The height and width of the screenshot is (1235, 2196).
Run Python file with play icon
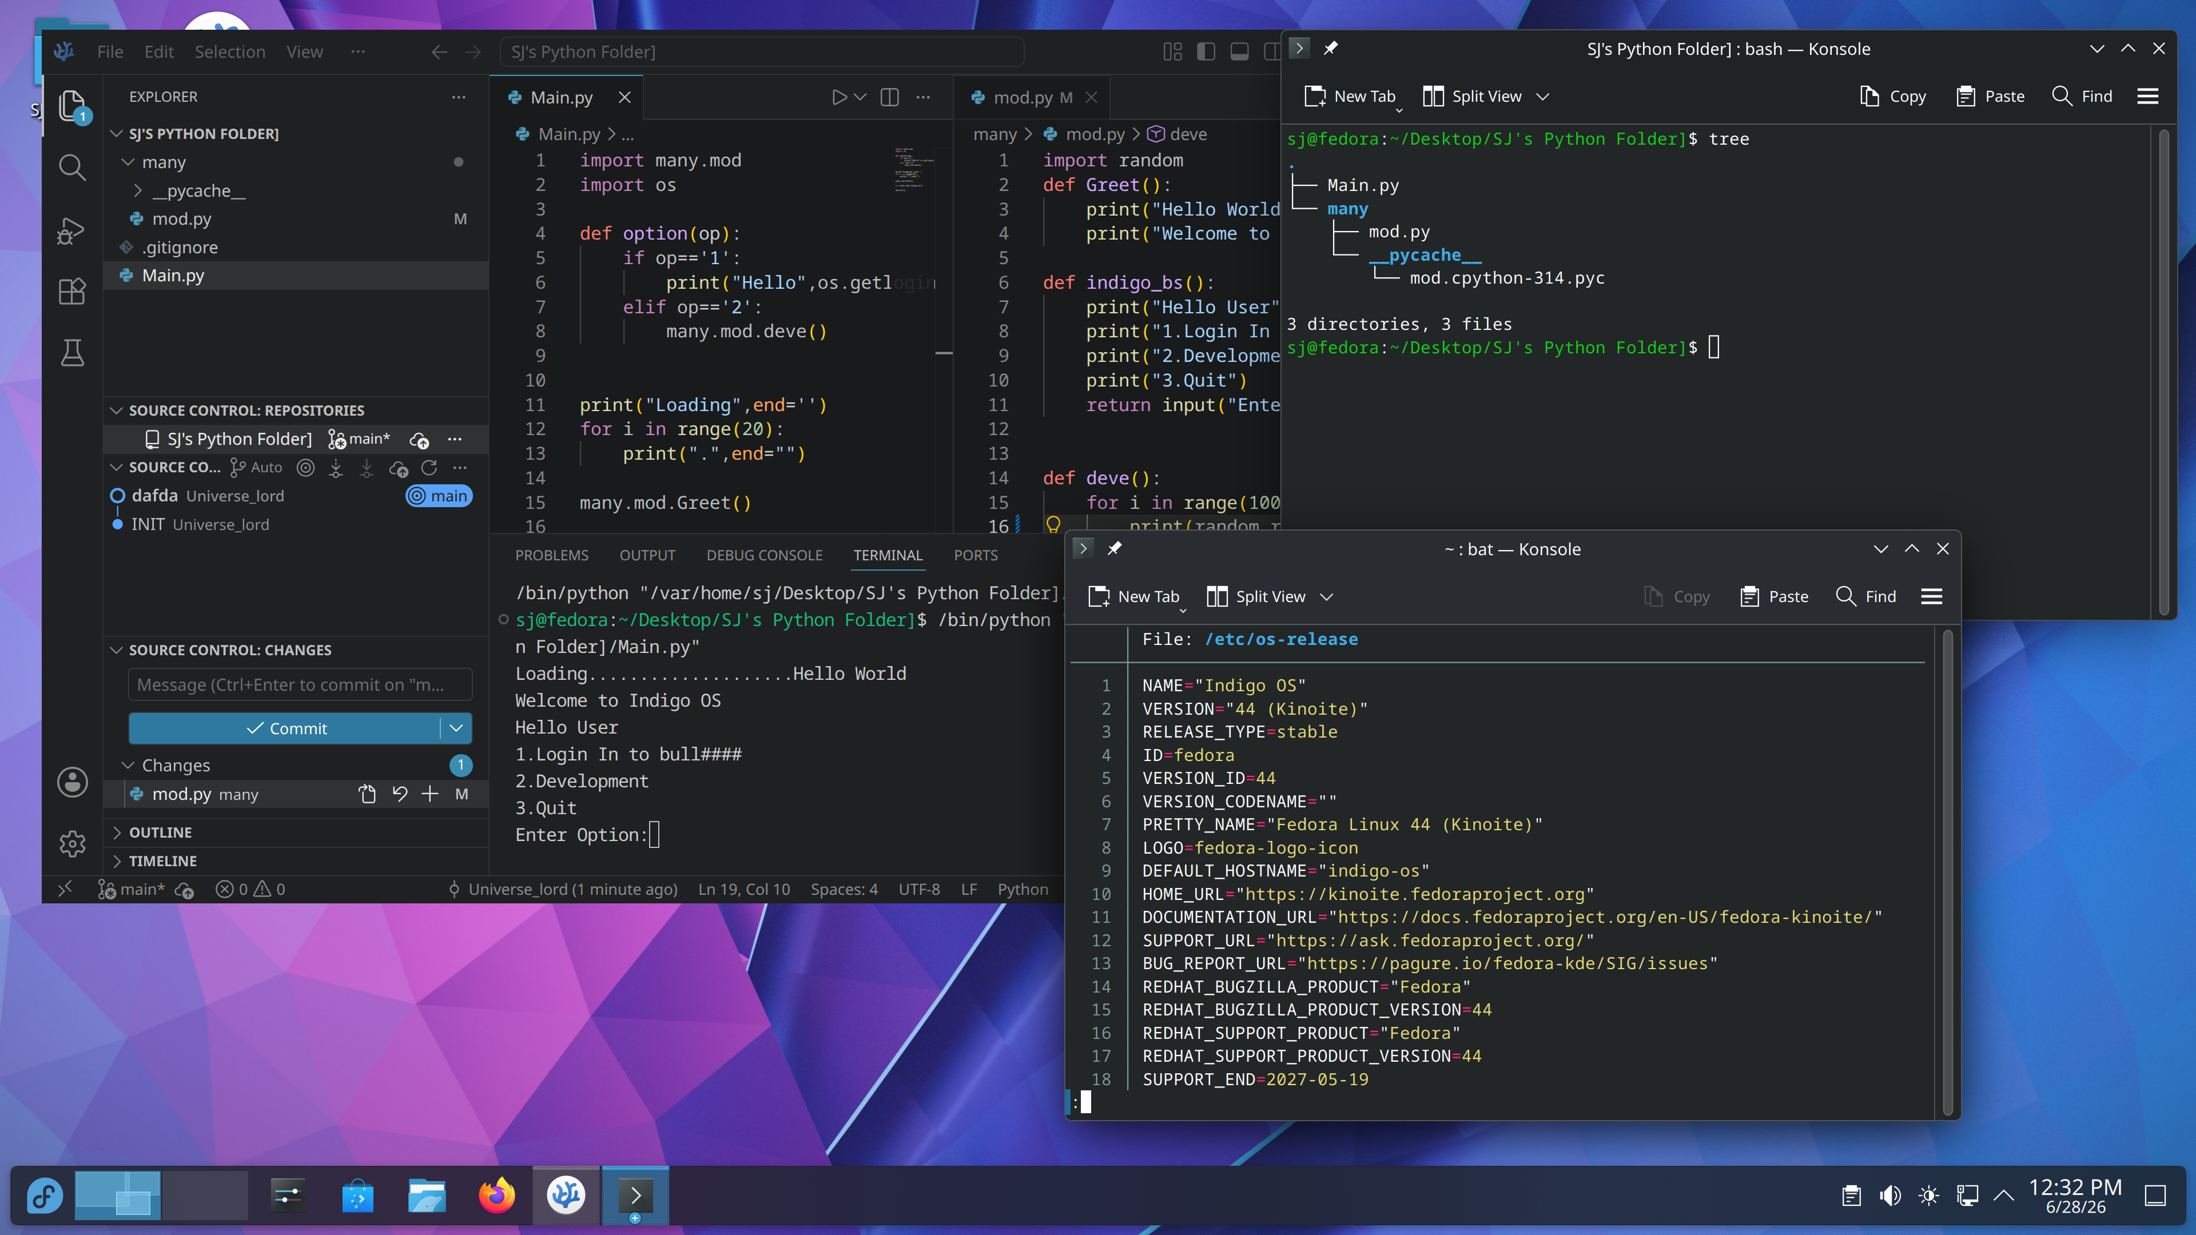(x=839, y=97)
